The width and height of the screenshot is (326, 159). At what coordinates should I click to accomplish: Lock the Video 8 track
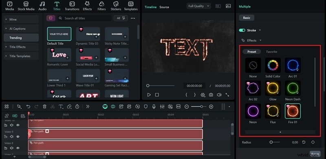pos(6,148)
